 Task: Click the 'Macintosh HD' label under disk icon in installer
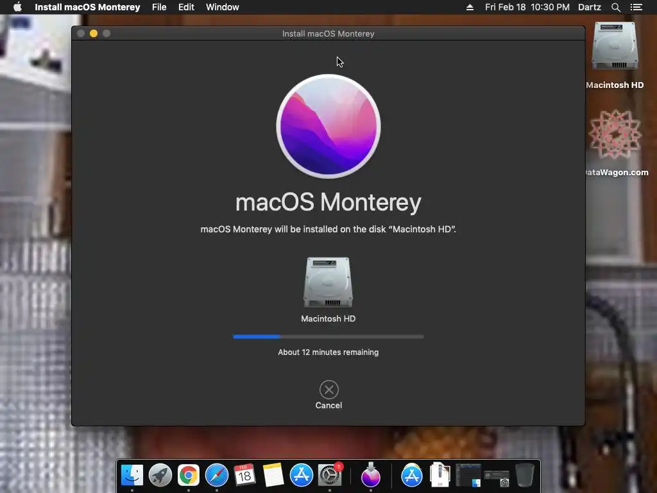pos(328,318)
